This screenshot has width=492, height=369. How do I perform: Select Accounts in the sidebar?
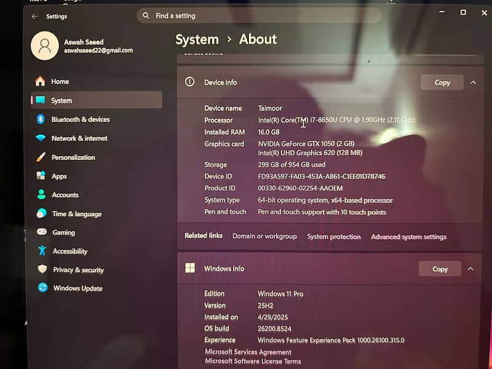pyautogui.click(x=97, y=195)
